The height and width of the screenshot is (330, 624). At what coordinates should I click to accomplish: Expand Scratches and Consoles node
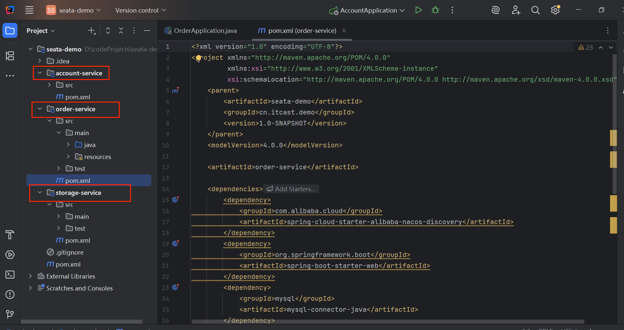click(31, 288)
